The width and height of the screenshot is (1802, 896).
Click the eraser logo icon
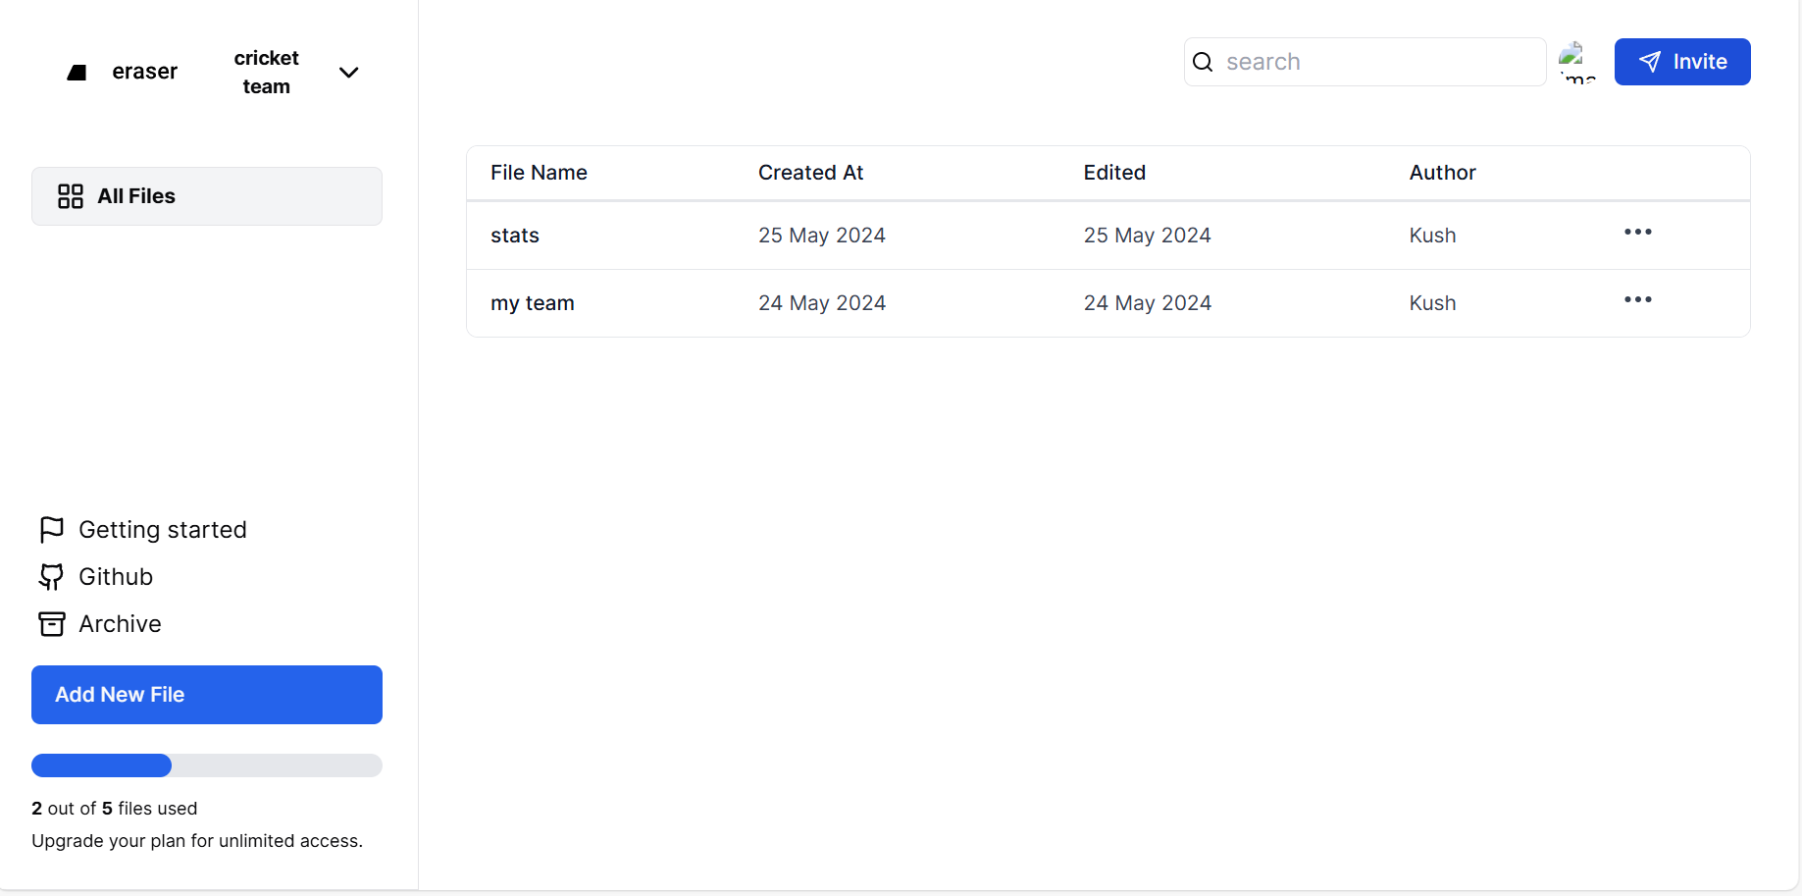(x=77, y=73)
